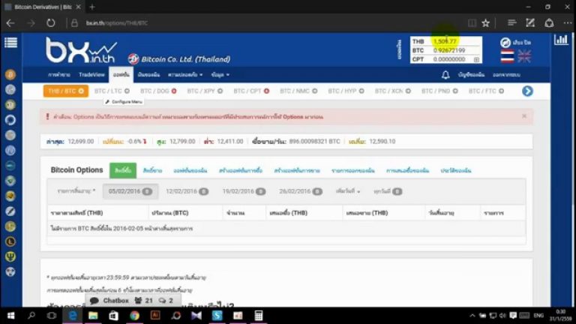Expand the more dates dropdown
Screen dimensions: 576x324
coord(348,191)
